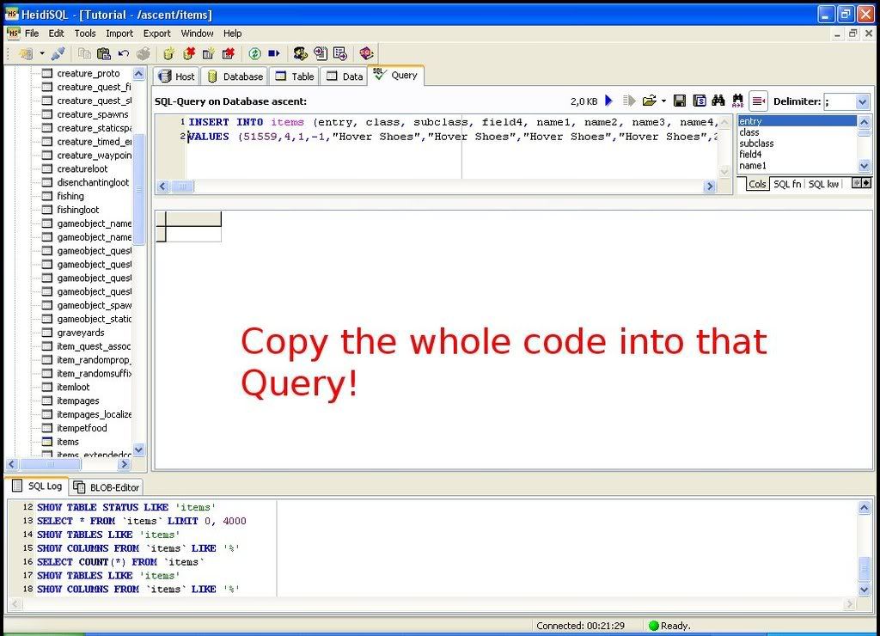Click the drop table icon
The width and height of the screenshot is (880, 636).
click(228, 54)
